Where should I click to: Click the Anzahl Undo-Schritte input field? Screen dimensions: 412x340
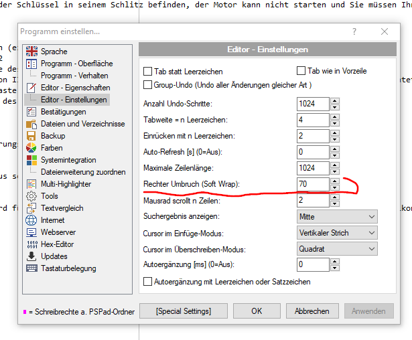(313, 104)
